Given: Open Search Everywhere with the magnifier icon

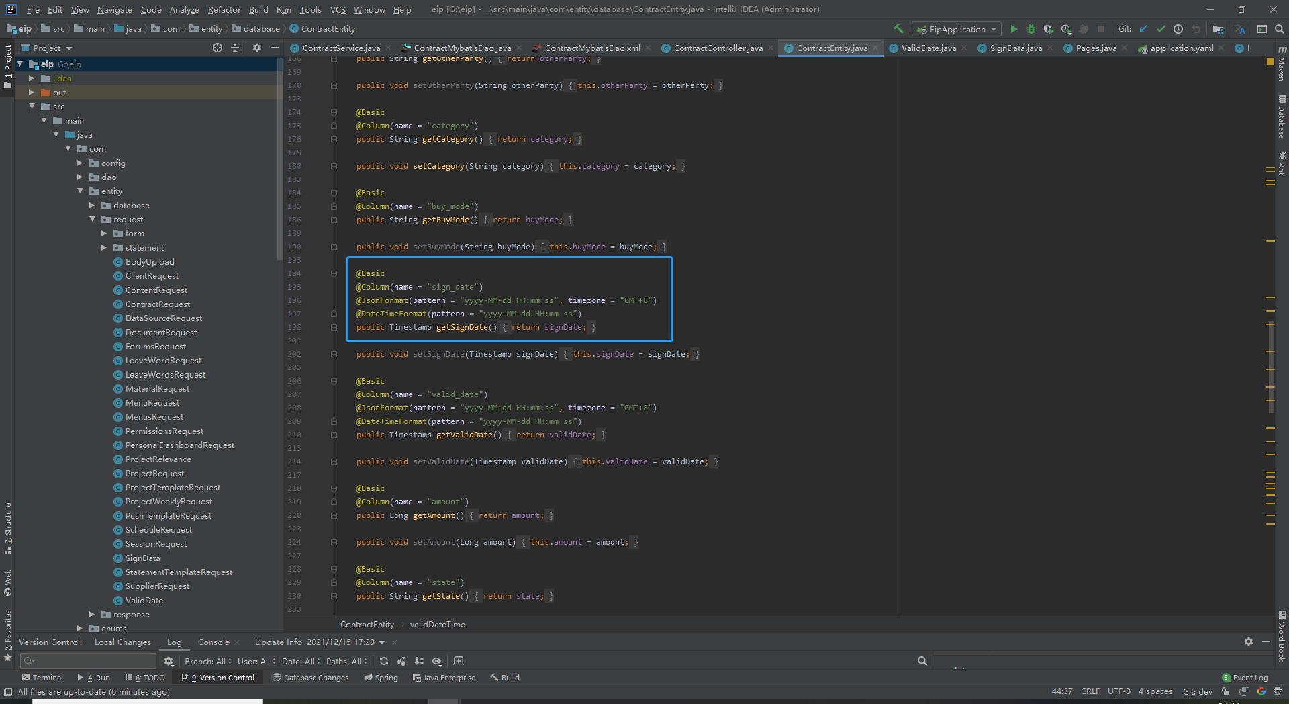Looking at the screenshot, I should [1279, 29].
